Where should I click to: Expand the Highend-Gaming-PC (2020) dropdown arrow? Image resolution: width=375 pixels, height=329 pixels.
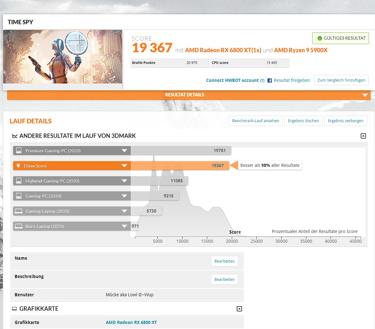click(x=124, y=181)
